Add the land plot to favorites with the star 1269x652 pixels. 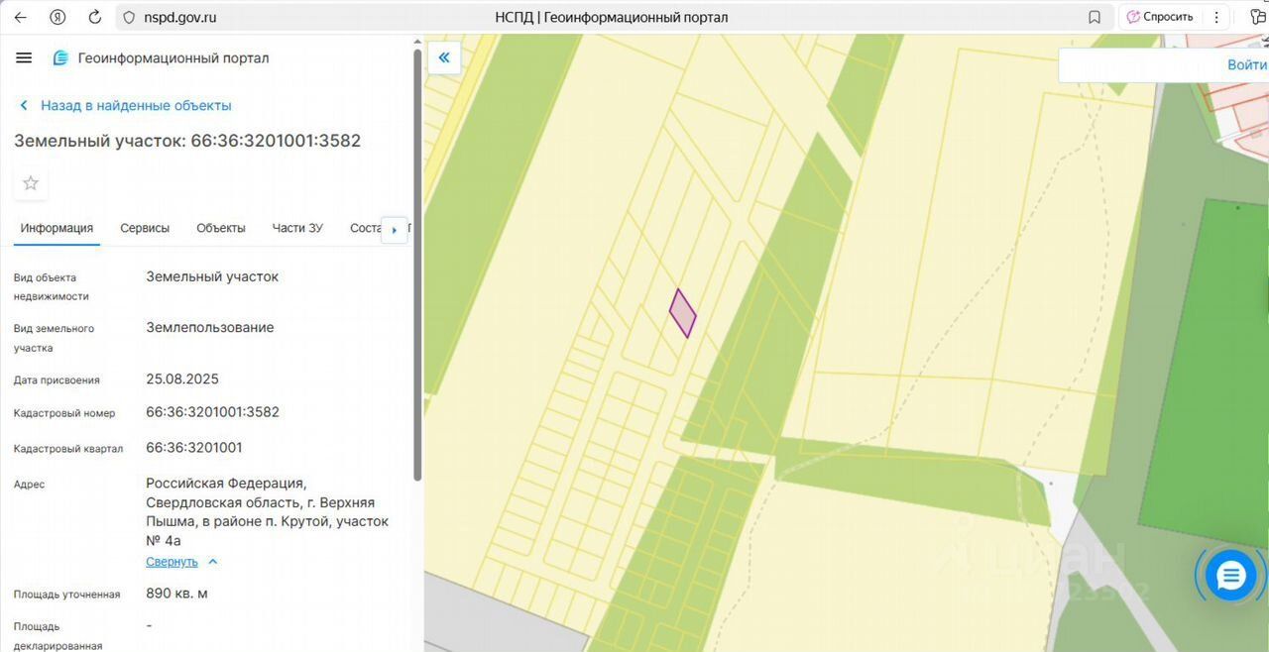coord(31,182)
